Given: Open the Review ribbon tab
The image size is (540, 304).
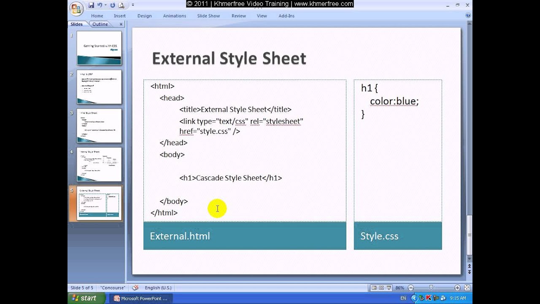Looking at the screenshot, I should pos(239,16).
